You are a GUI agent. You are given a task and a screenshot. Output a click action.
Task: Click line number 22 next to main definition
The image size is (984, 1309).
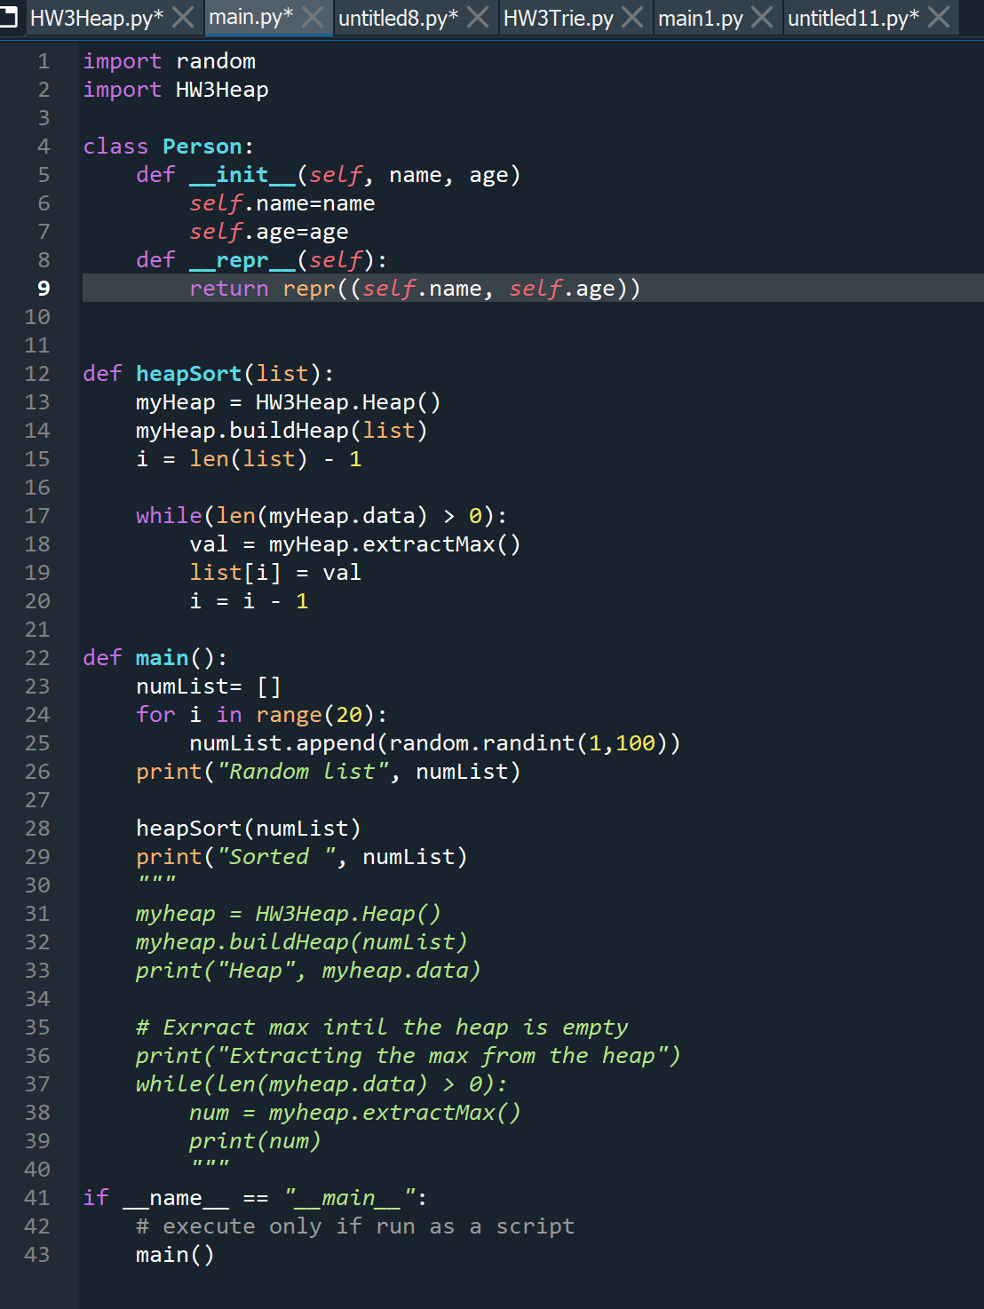(x=37, y=657)
